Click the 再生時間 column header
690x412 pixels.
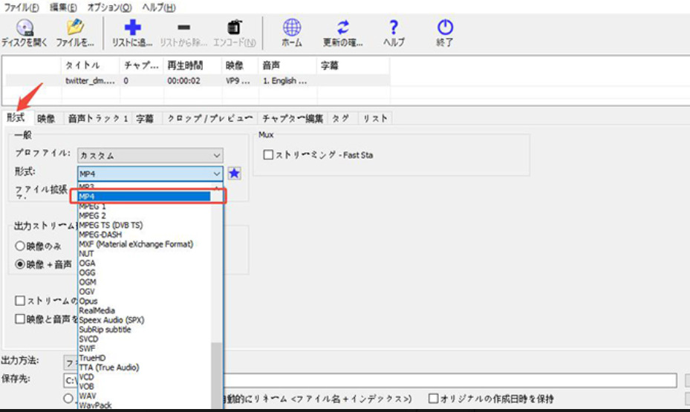click(x=192, y=65)
